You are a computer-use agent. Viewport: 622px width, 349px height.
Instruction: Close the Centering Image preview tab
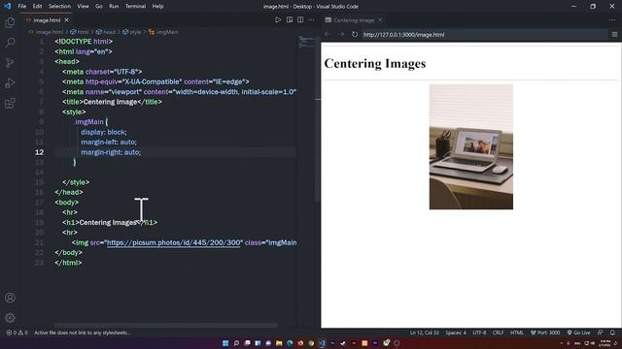point(380,19)
